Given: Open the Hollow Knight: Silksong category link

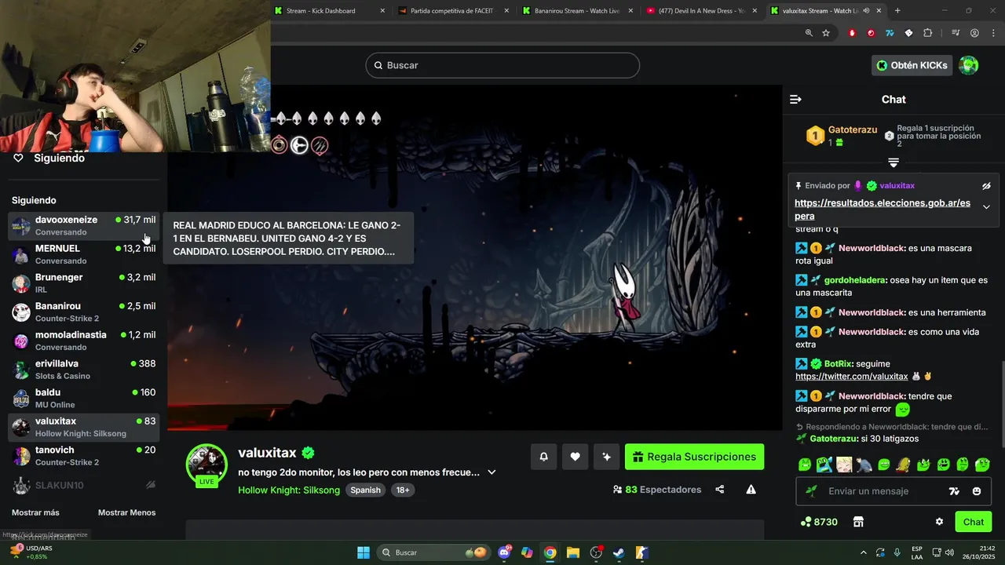Looking at the screenshot, I should point(289,490).
